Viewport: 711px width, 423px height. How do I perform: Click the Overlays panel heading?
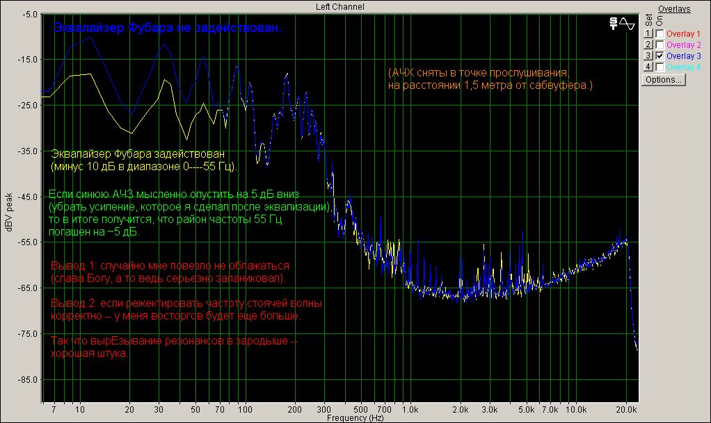(674, 9)
